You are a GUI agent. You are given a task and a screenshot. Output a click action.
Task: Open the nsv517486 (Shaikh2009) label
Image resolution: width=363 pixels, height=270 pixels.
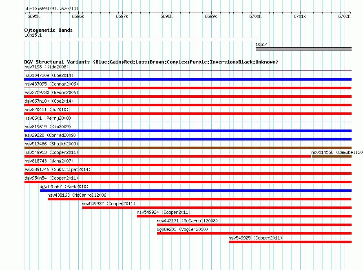tap(51, 144)
